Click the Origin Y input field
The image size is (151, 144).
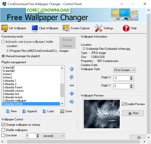tap(122, 86)
